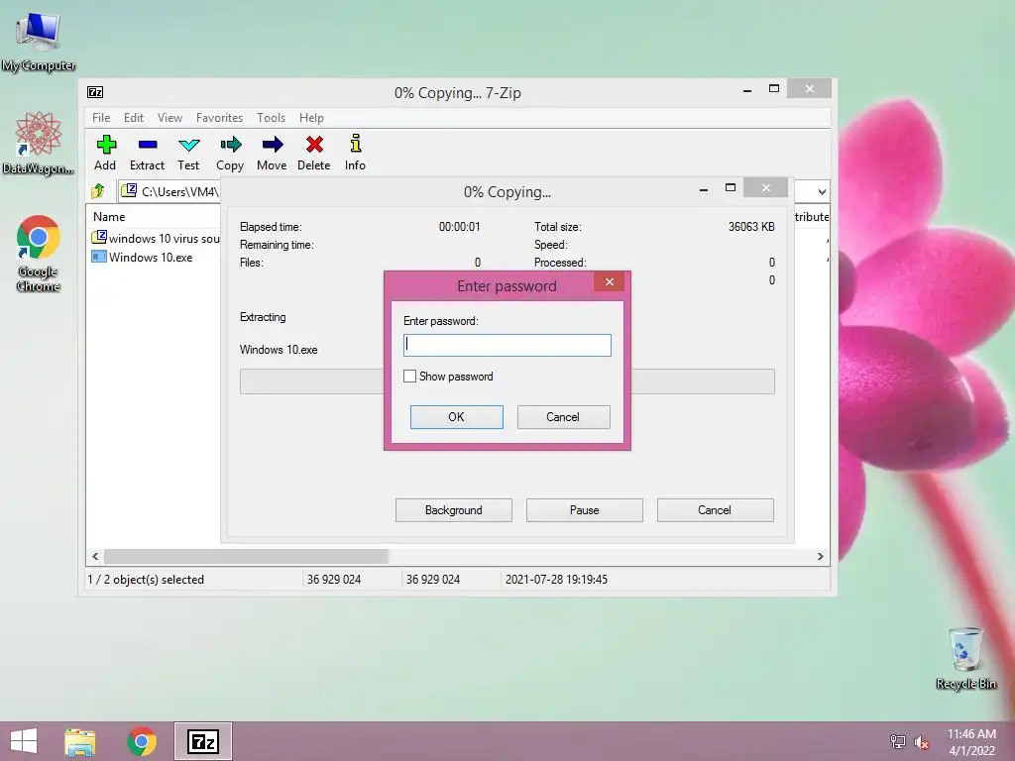Open the File menu
This screenshot has width=1015, height=761.
point(101,118)
